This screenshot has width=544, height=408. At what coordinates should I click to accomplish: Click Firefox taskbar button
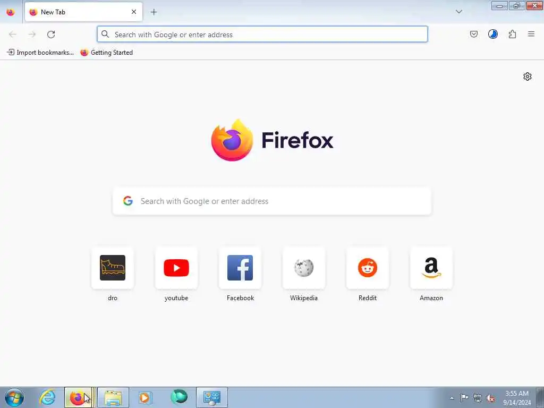78,397
